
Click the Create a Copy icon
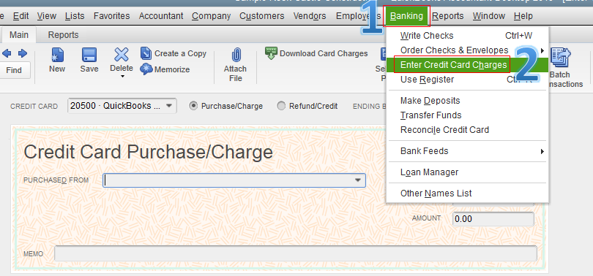tap(146, 53)
